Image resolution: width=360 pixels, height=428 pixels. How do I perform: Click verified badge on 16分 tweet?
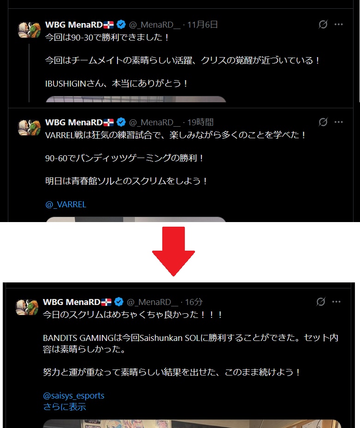click(119, 302)
